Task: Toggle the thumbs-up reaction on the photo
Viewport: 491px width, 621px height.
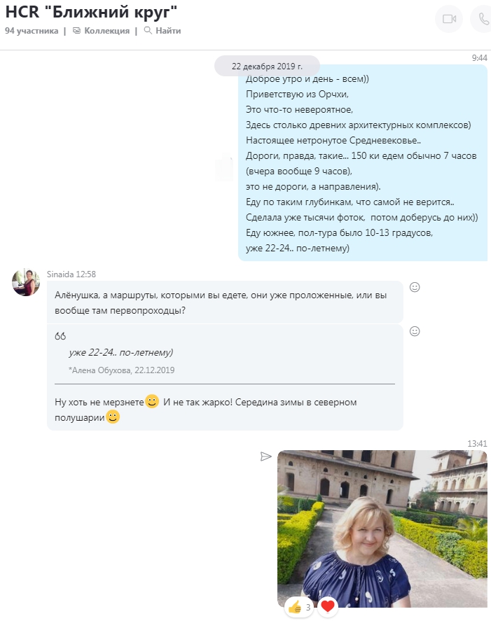Action: 299,607
